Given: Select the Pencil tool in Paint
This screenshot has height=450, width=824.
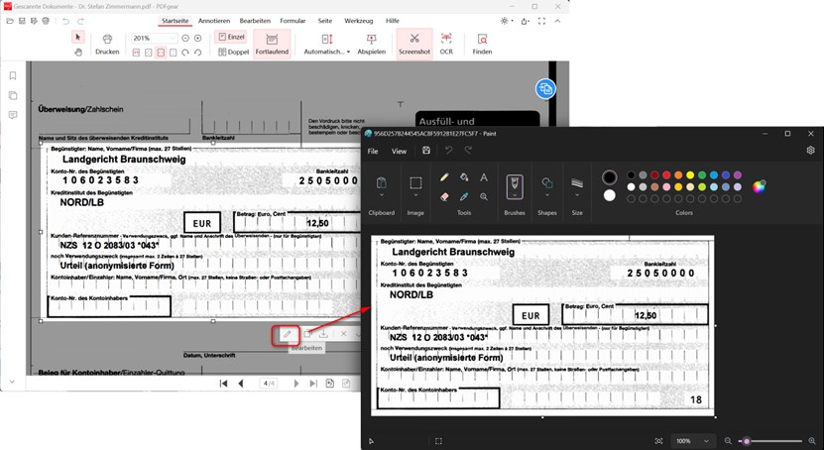Looking at the screenshot, I should (444, 177).
